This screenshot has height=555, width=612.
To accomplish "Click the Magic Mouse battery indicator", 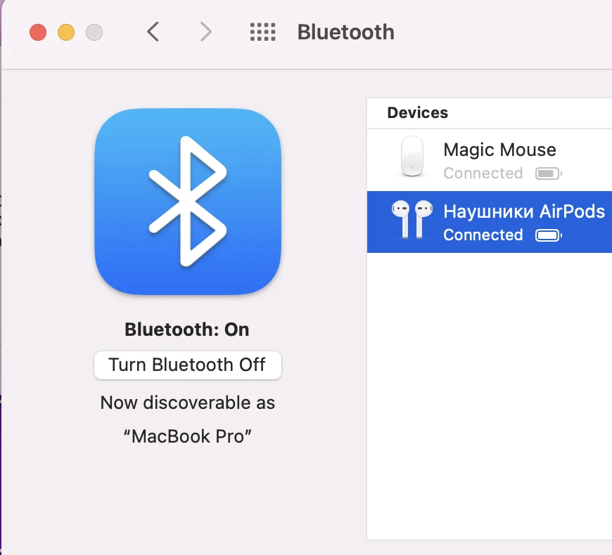I will point(549,174).
